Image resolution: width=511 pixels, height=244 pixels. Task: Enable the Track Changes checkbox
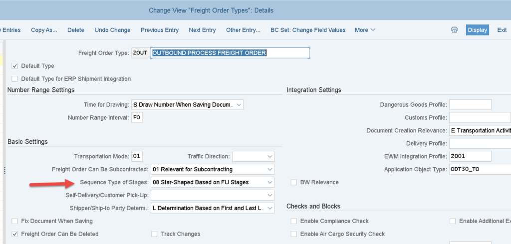155,234
